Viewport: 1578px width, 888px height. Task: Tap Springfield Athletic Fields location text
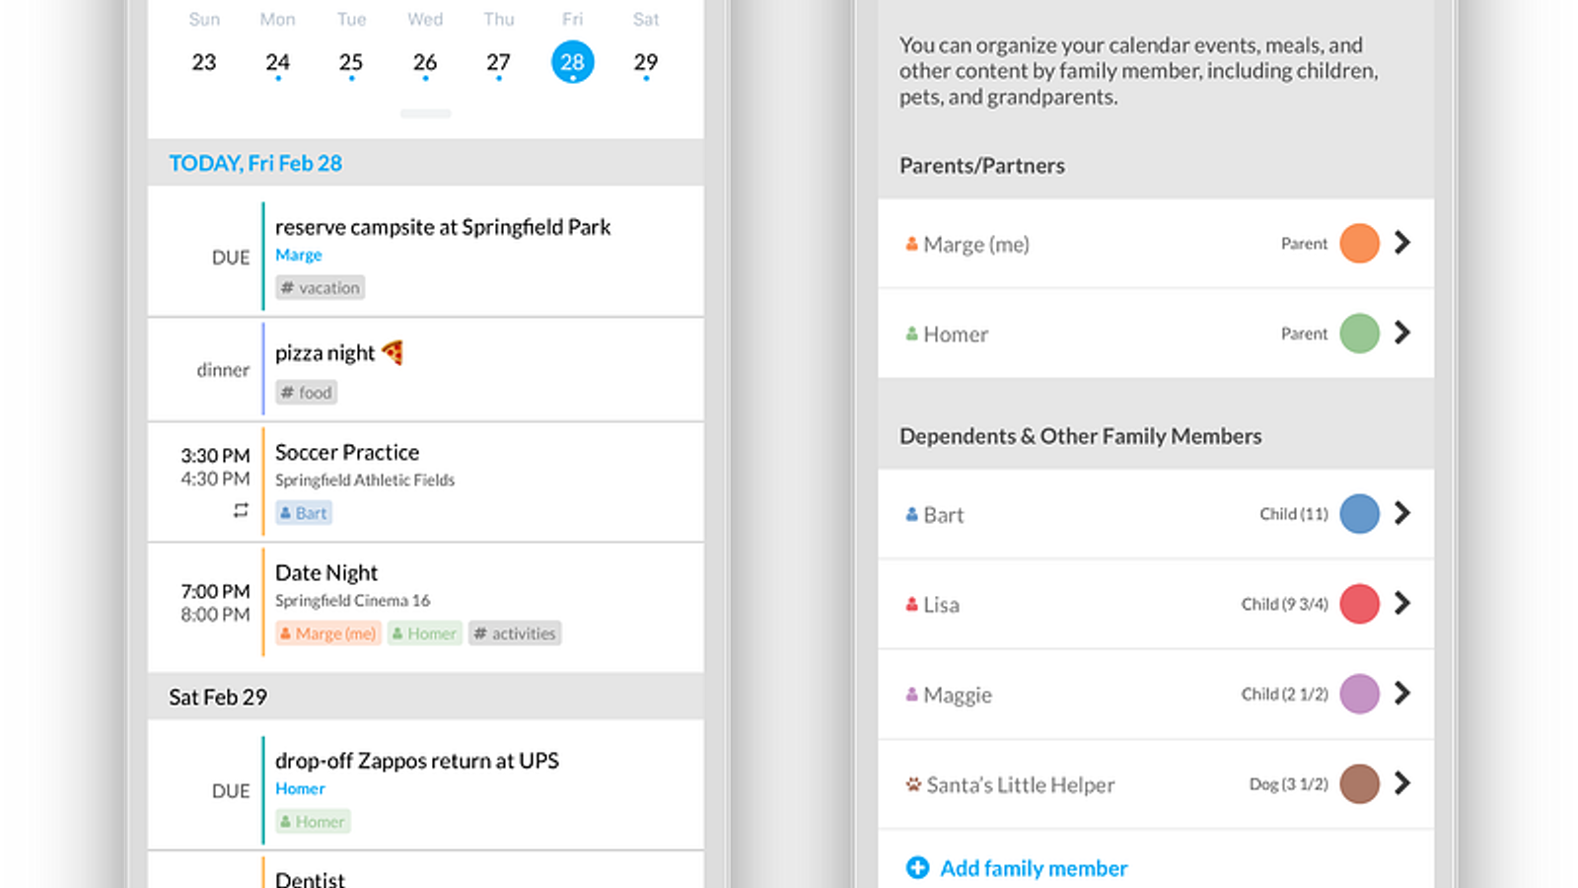(365, 480)
